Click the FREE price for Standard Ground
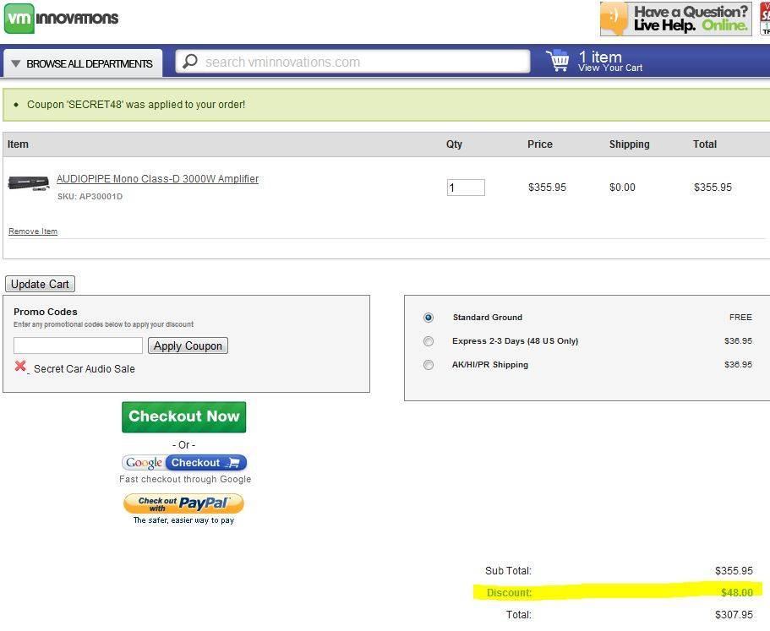 pyautogui.click(x=740, y=318)
